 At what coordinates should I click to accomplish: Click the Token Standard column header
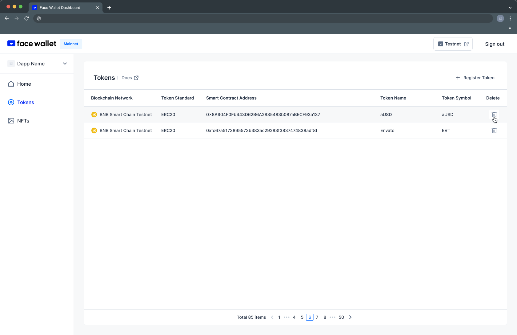coord(178,98)
